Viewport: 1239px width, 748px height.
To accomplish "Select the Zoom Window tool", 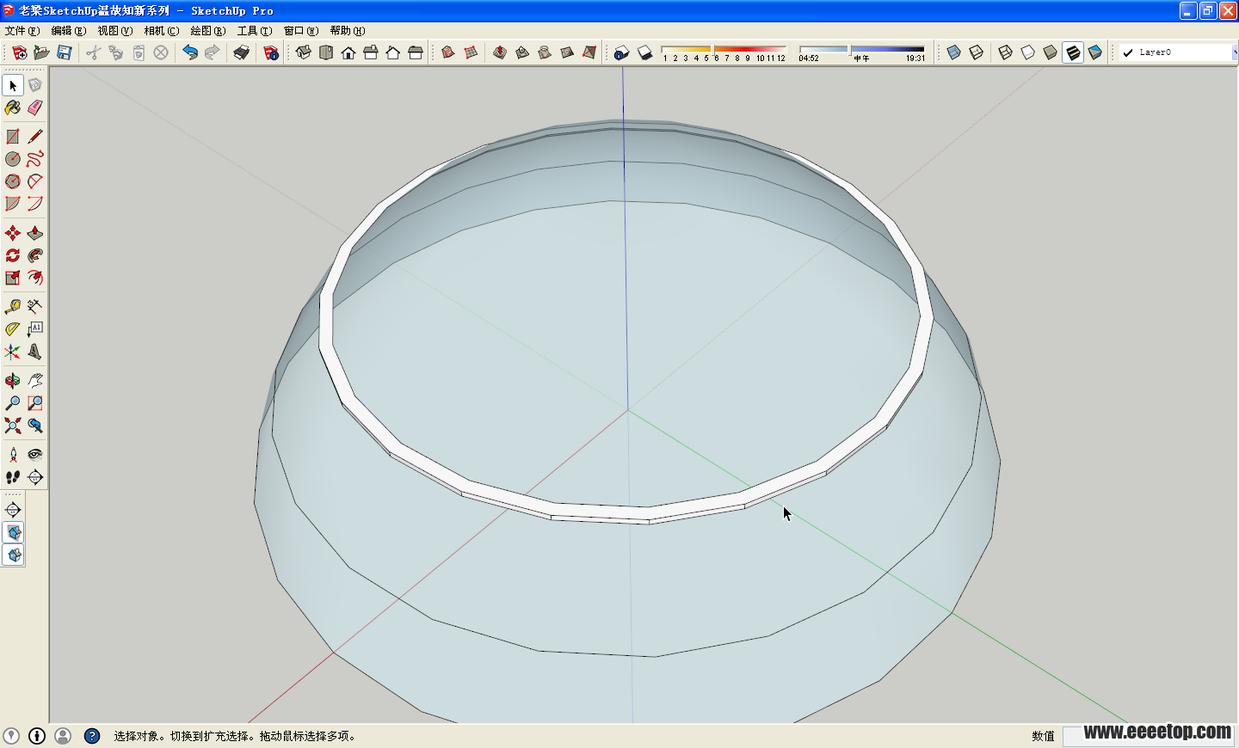I will [35, 403].
